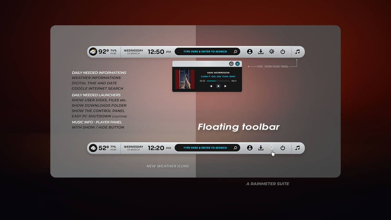Click the album cover thumbnail
The image size is (391, 220).
(185, 79)
